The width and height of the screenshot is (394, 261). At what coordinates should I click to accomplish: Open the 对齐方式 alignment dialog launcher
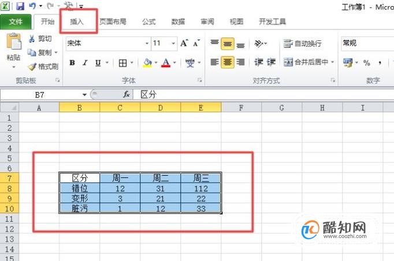pos(333,80)
